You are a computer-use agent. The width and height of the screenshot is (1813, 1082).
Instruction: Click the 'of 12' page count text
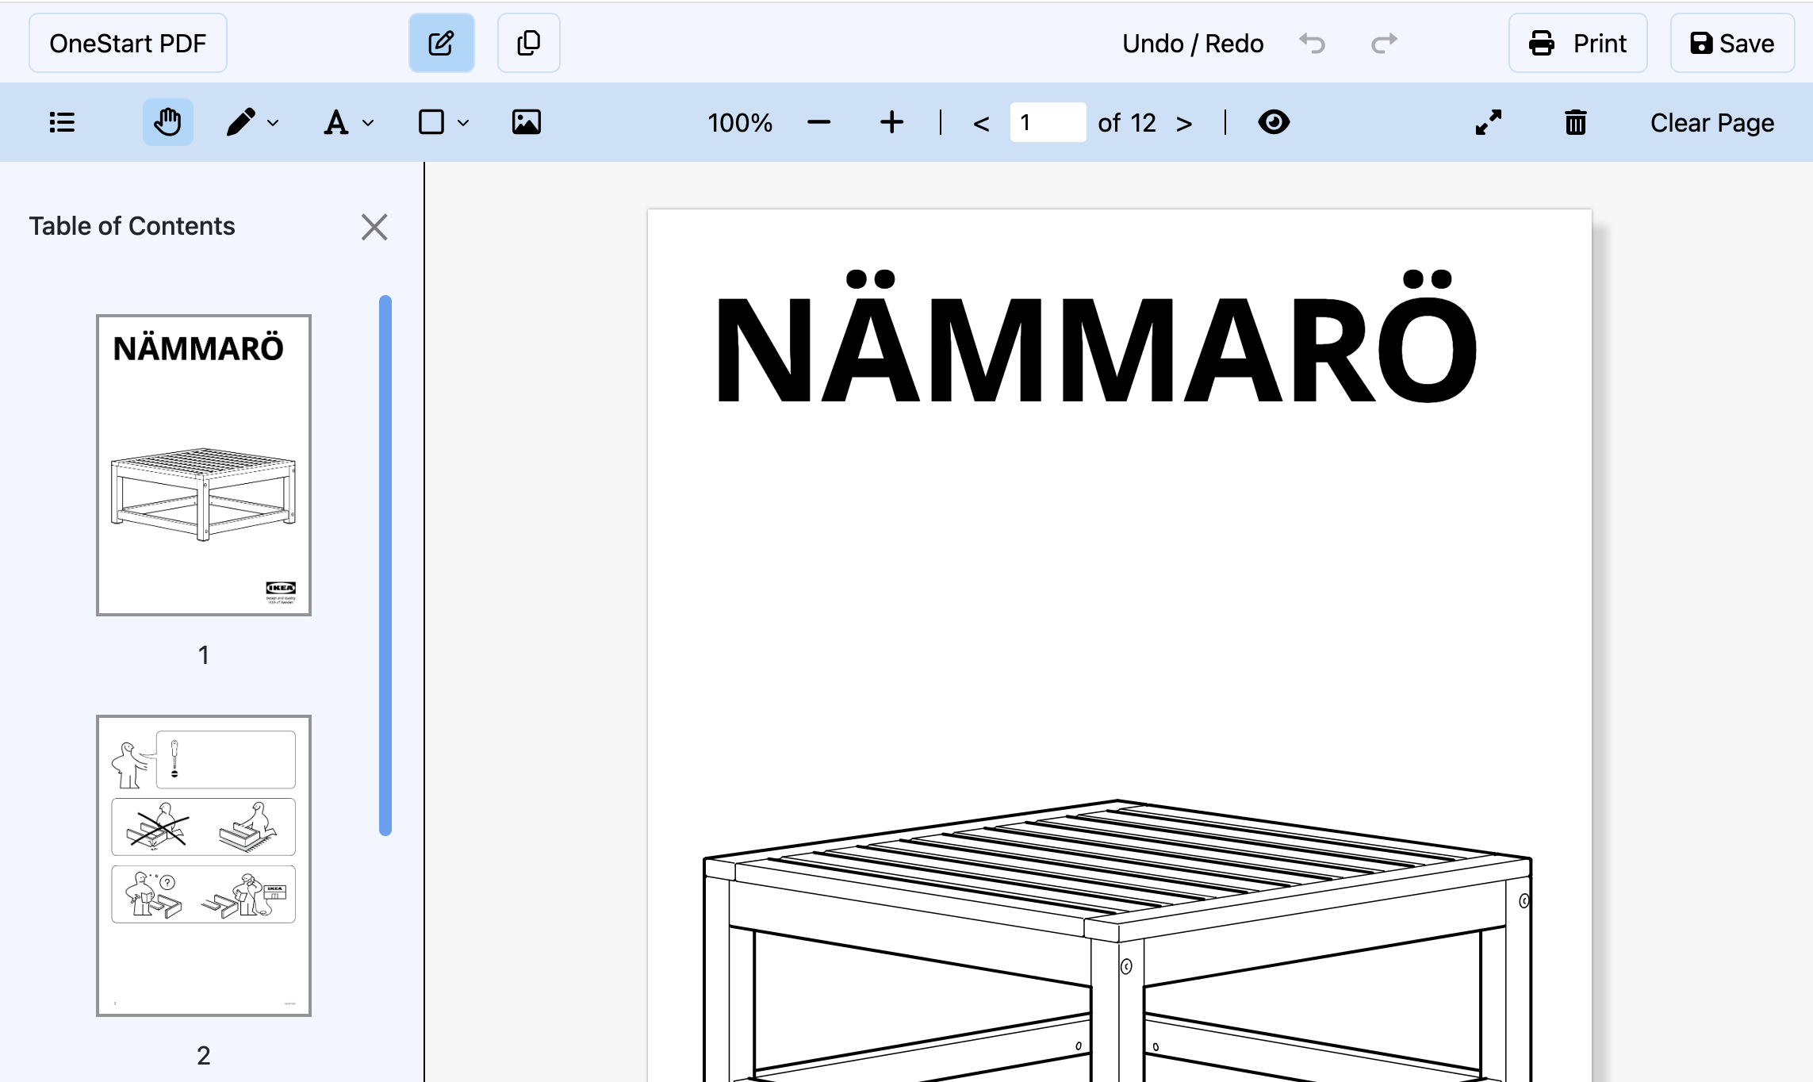pyautogui.click(x=1127, y=123)
